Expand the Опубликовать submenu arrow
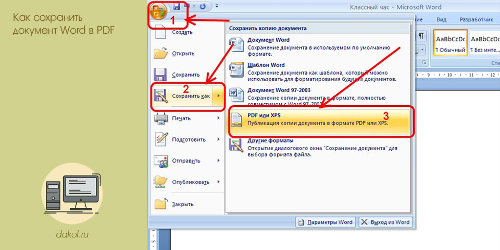This screenshot has width=500, height=250. [x=218, y=182]
